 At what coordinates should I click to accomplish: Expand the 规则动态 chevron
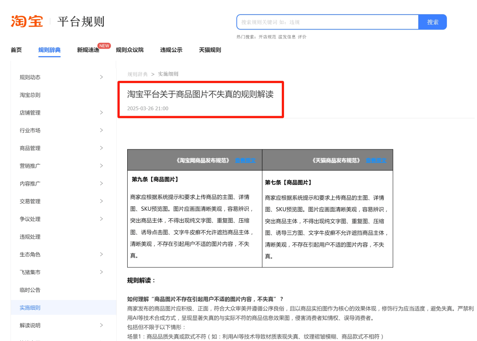point(101,77)
